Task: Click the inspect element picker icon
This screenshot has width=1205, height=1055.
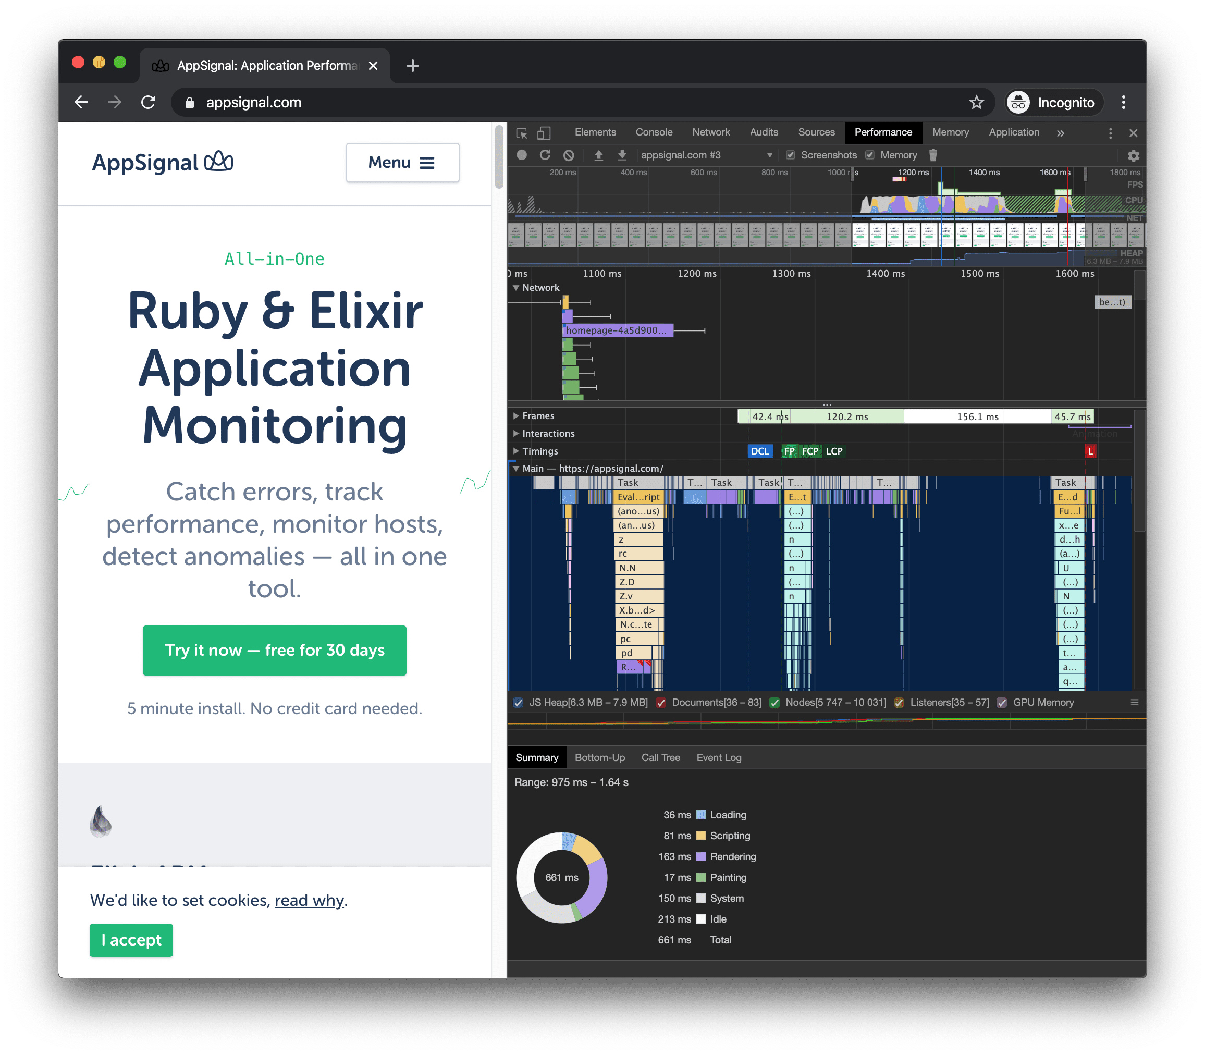Action: 522,133
